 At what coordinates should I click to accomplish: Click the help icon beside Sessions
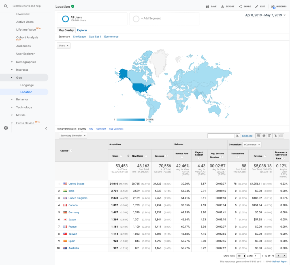point(166,156)
